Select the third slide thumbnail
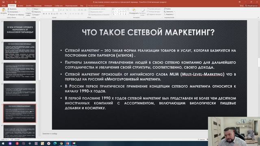 pyautogui.click(x=19, y=71)
